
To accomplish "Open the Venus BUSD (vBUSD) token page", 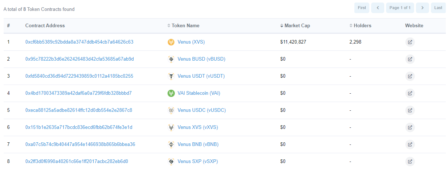I will tap(201, 59).
